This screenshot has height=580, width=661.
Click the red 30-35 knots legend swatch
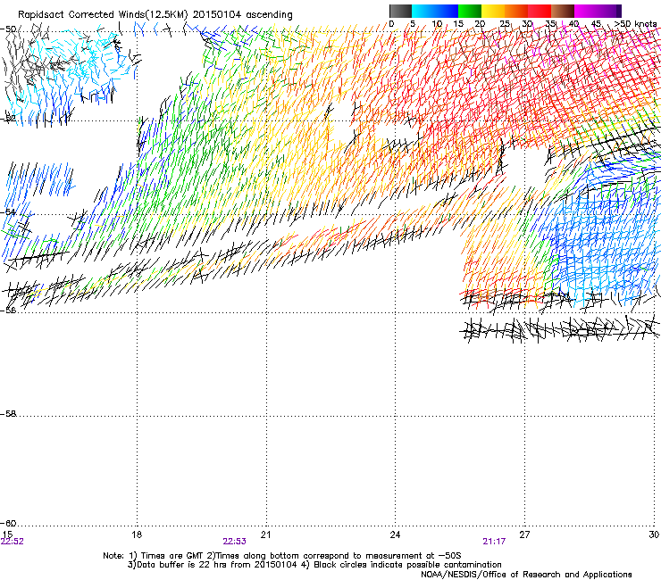tap(540, 11)
